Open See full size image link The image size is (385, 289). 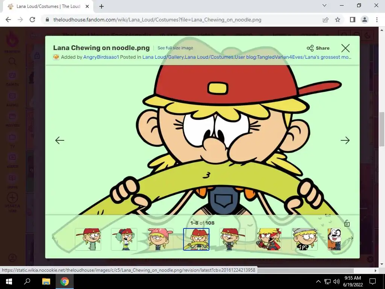(175, 48)
